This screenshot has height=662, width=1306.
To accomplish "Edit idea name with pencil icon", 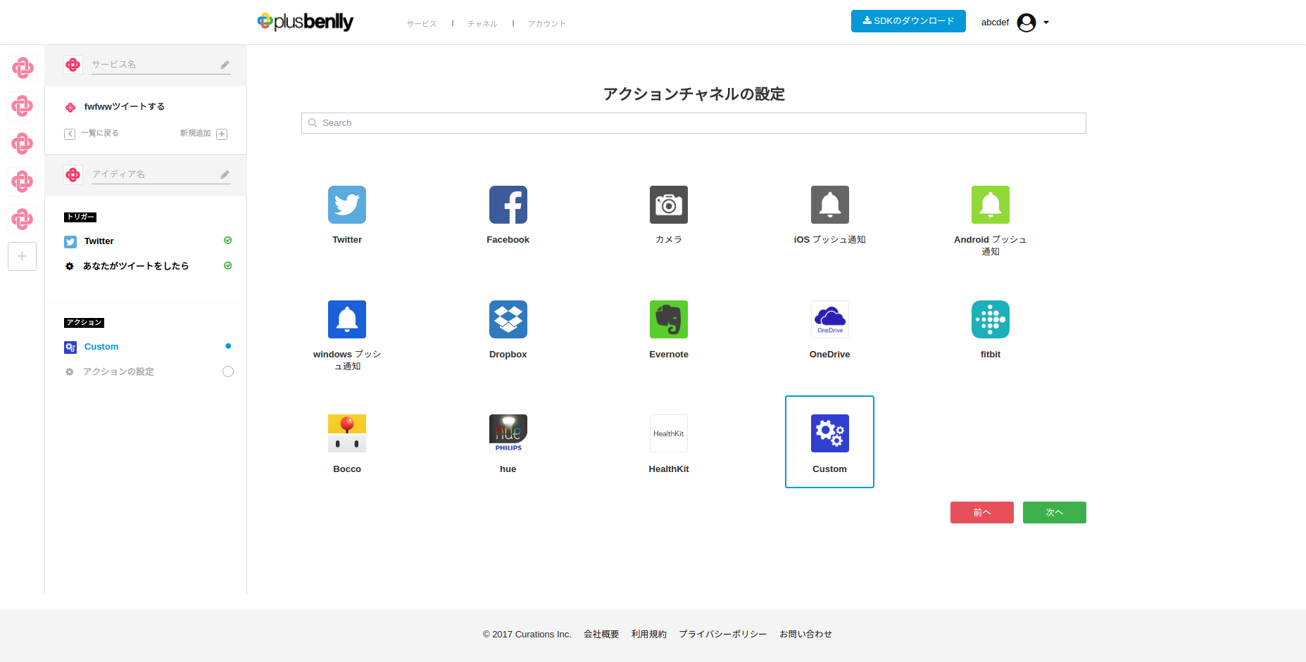I will coord(225,174).
